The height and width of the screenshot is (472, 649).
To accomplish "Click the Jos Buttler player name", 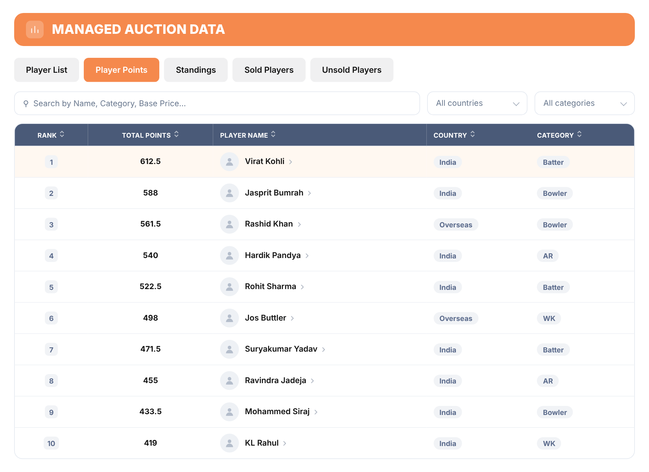I will (x=265, y=318).
